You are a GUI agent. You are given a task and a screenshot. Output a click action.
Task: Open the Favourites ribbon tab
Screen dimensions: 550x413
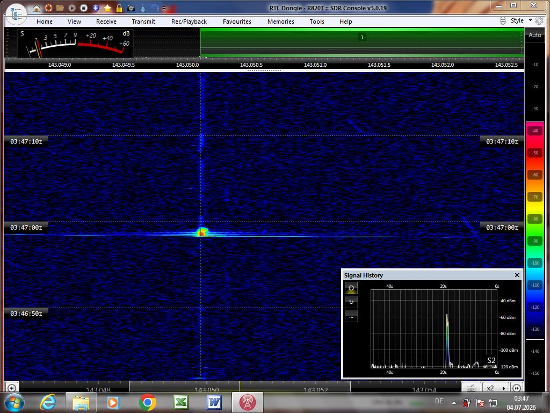pos(237,22)
